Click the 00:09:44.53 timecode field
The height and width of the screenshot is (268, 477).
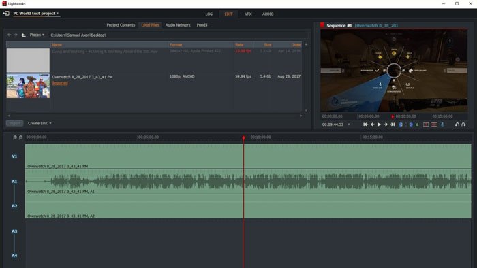333,124
